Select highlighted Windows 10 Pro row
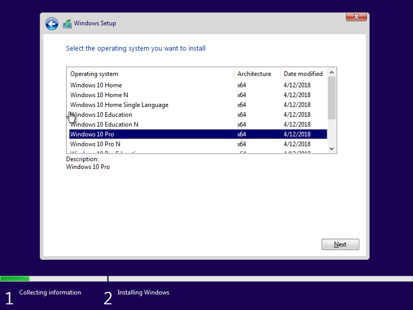This screenshot has width=413, height=310. click(198, 134)
